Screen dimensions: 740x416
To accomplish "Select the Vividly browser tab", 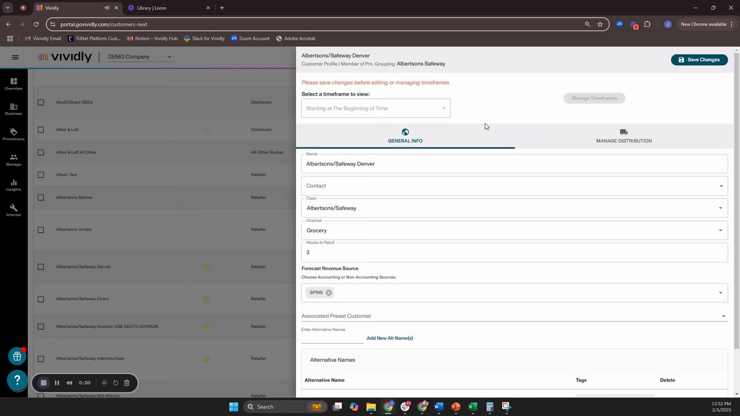I will coord(76,8).
